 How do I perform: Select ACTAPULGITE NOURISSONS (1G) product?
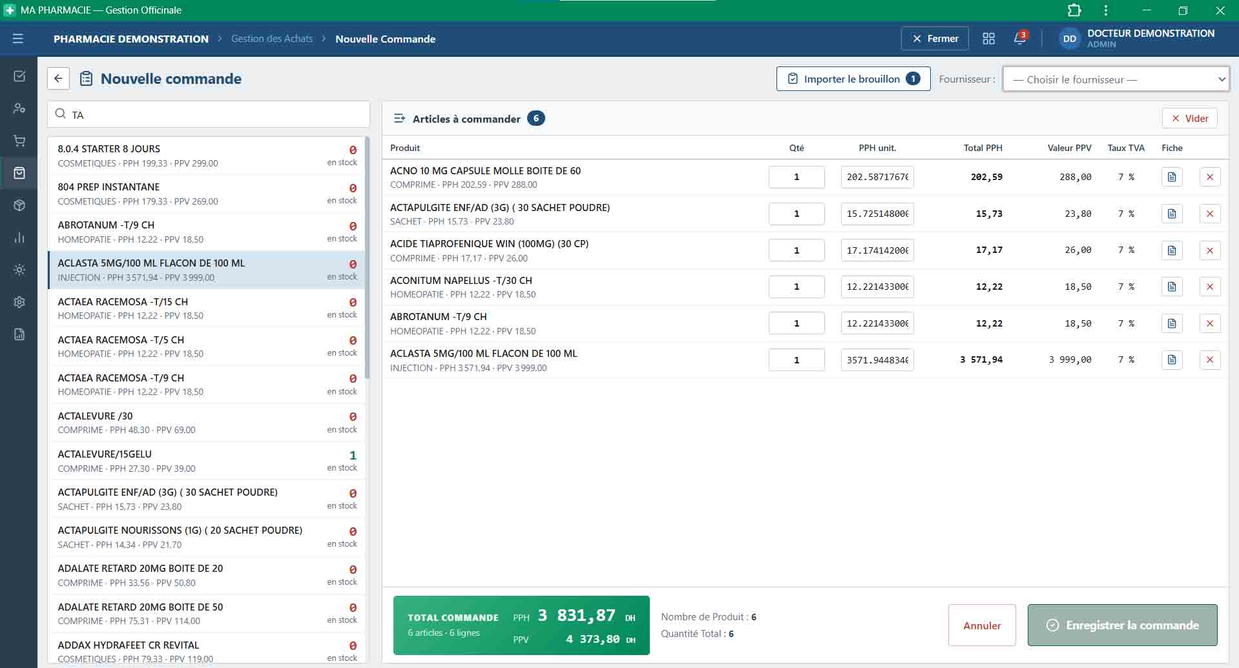[207, 537]
